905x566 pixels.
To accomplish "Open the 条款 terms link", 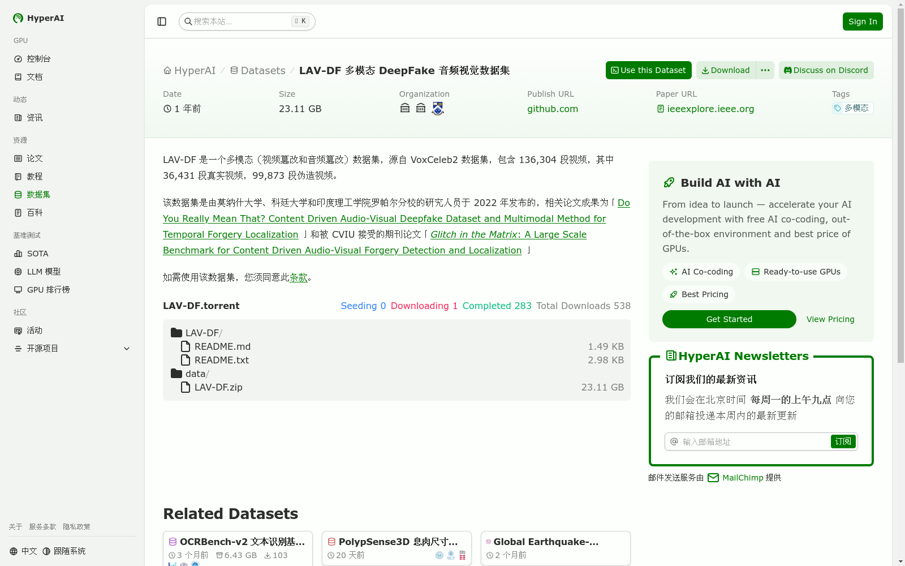I will 299,277.
